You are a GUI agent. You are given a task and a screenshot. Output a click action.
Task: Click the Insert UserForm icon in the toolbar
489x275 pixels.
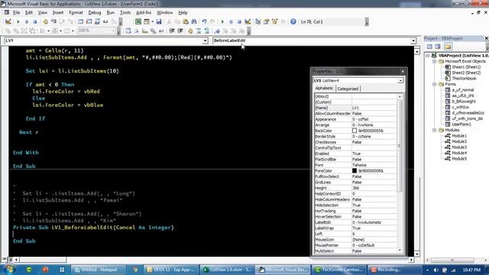pos(146,21)
